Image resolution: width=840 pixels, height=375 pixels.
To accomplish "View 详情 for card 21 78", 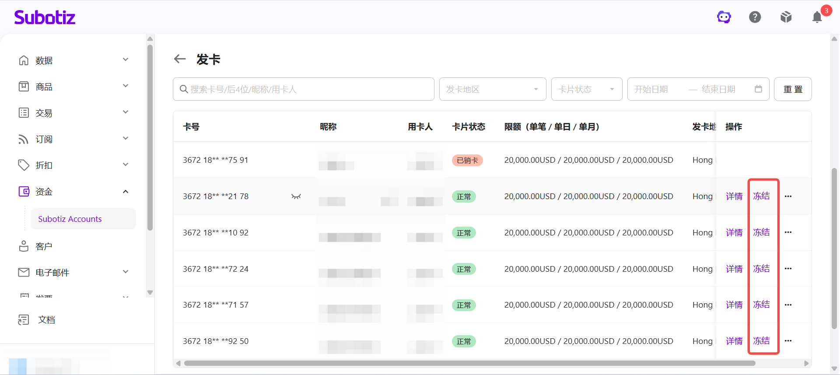I will (x=734, y=196).
